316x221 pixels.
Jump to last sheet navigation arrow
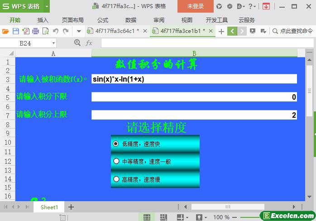pos(28,207)
